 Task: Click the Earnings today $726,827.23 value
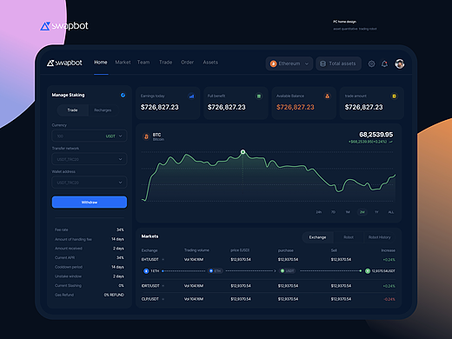click(160, 107)
